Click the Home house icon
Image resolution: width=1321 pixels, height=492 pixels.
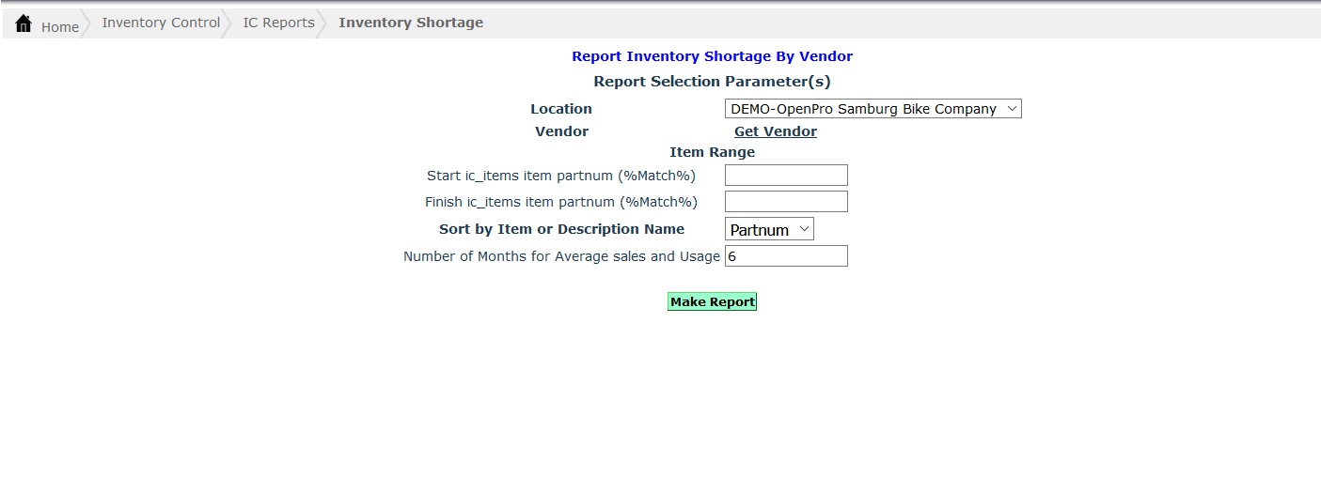pos(24,23)
